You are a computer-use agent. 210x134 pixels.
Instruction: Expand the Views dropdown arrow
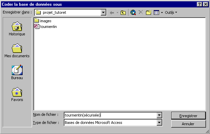tap(162, 12)
